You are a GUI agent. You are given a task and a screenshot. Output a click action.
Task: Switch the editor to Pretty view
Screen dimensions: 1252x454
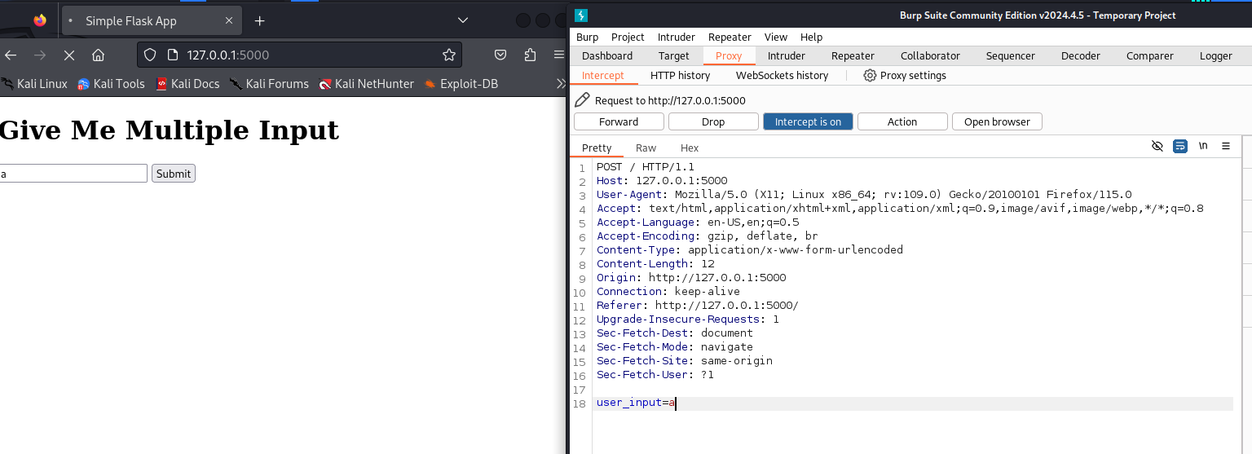(x=597, y=148)
